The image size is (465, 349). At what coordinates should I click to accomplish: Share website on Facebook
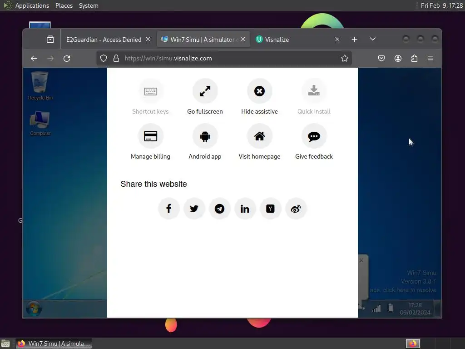click(x=169, y=209)
